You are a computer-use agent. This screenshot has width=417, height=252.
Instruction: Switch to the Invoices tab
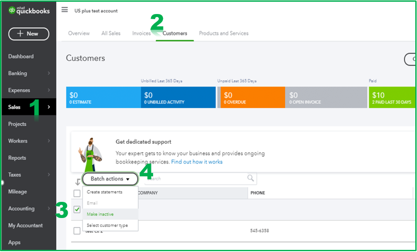(x=141, y=33)
